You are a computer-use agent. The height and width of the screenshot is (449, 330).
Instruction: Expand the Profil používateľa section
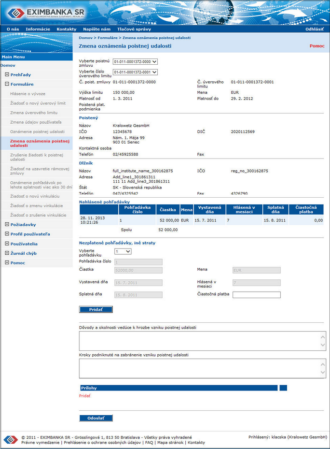click(x=7, y=233)
